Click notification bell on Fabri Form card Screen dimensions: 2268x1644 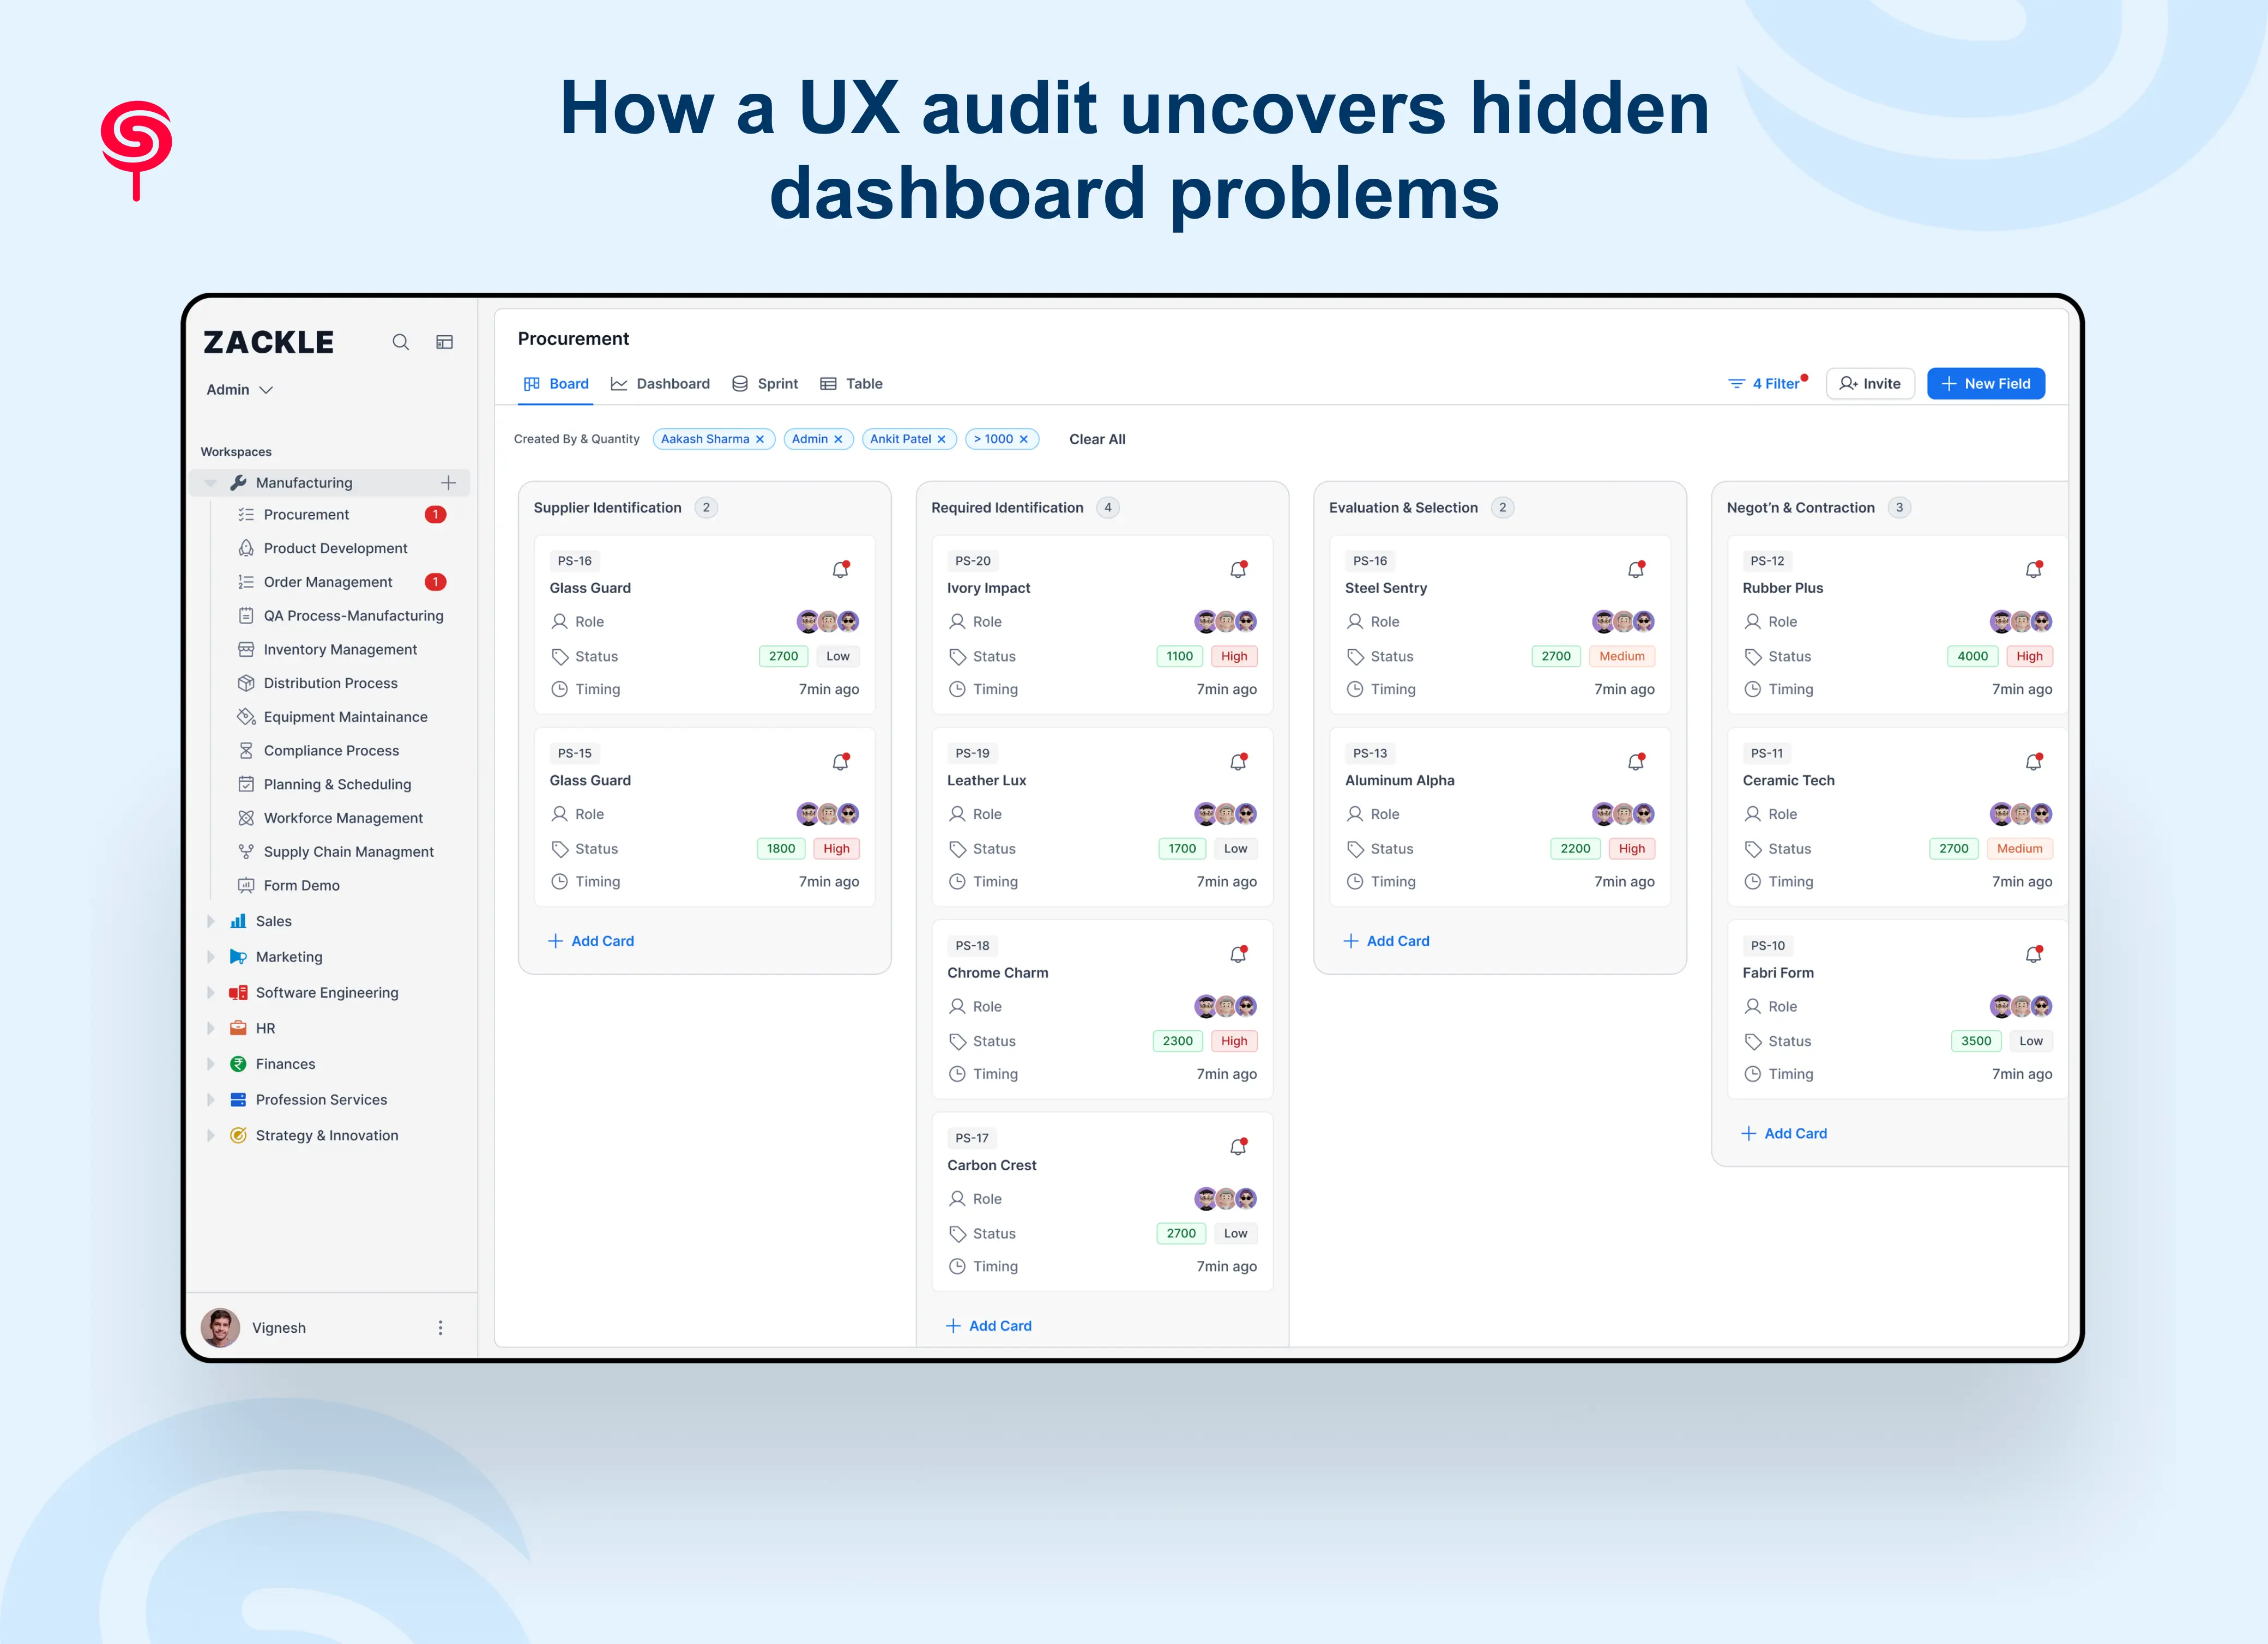click(x=2034, y=954)
